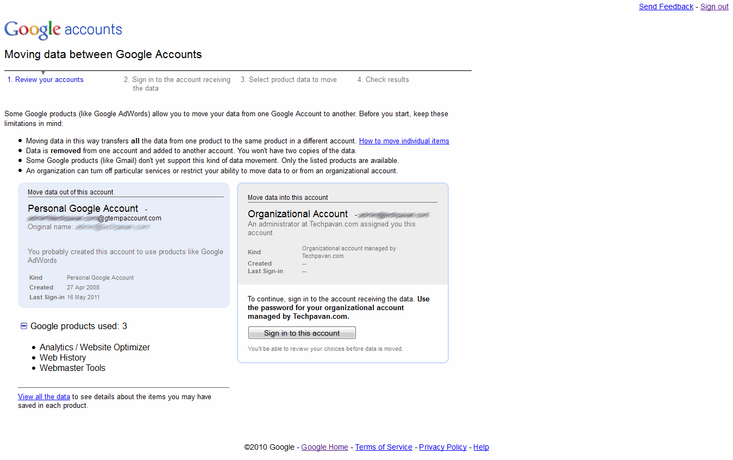Click the @gtempaccount.com email text
This screenshot has height=460, width=733.
click(129, 218)
